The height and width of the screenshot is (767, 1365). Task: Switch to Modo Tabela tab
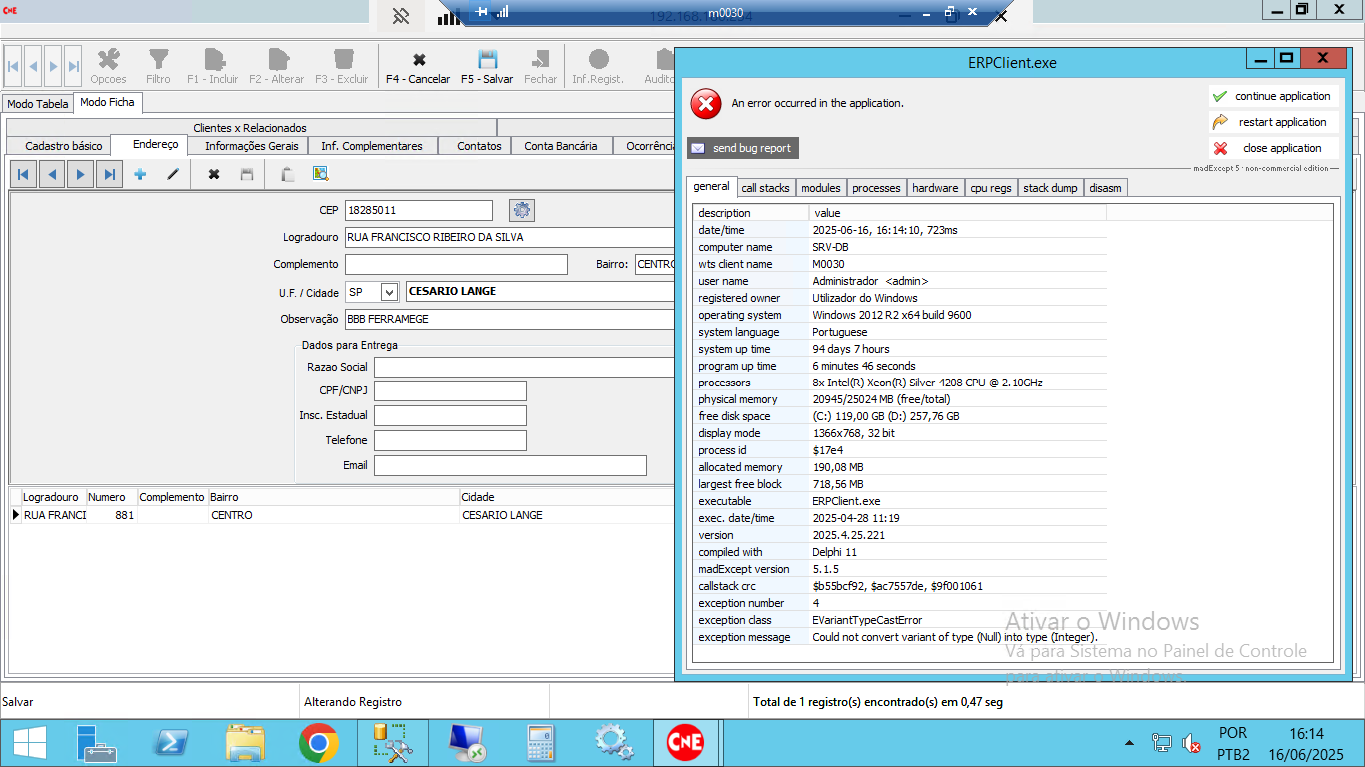tap(38, 104)
